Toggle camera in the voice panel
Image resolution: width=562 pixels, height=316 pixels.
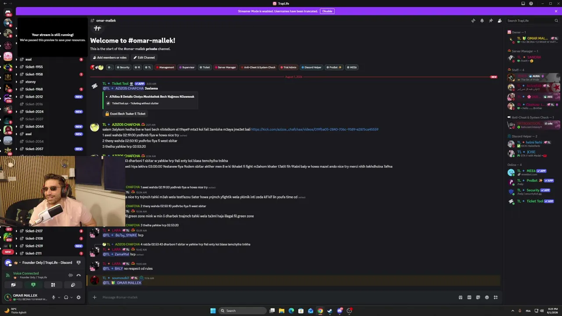13,285
